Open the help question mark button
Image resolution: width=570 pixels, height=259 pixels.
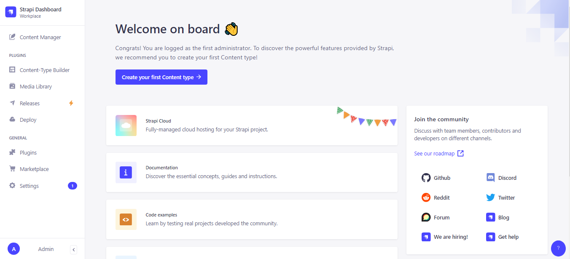pos(558,248)
